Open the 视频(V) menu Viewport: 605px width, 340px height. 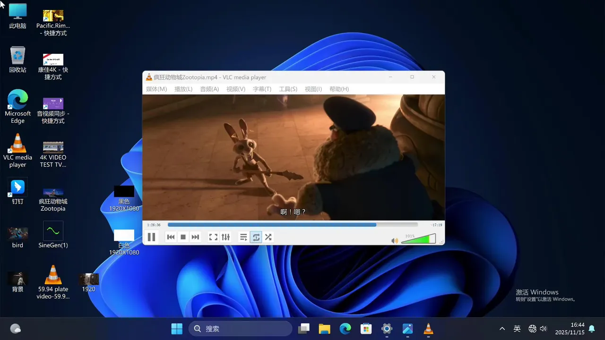coord(236,89)
